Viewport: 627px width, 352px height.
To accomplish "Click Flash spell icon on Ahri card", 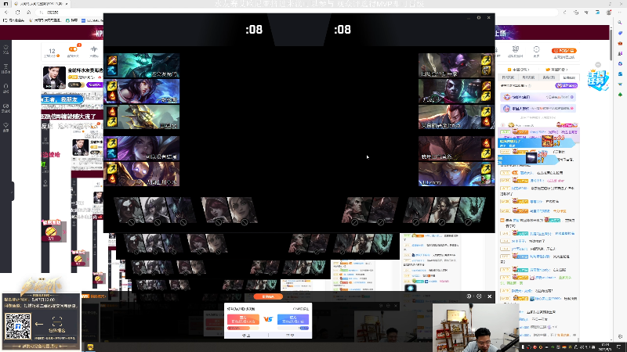I will coord(111,86).
